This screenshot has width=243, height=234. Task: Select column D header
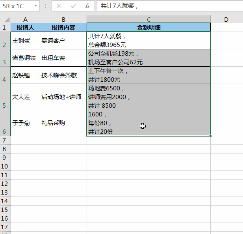click(226, 20)
